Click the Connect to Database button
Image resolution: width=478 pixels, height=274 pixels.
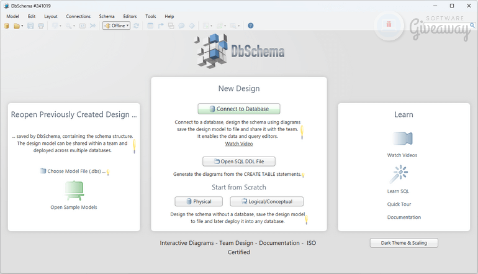tap(239, 109)
